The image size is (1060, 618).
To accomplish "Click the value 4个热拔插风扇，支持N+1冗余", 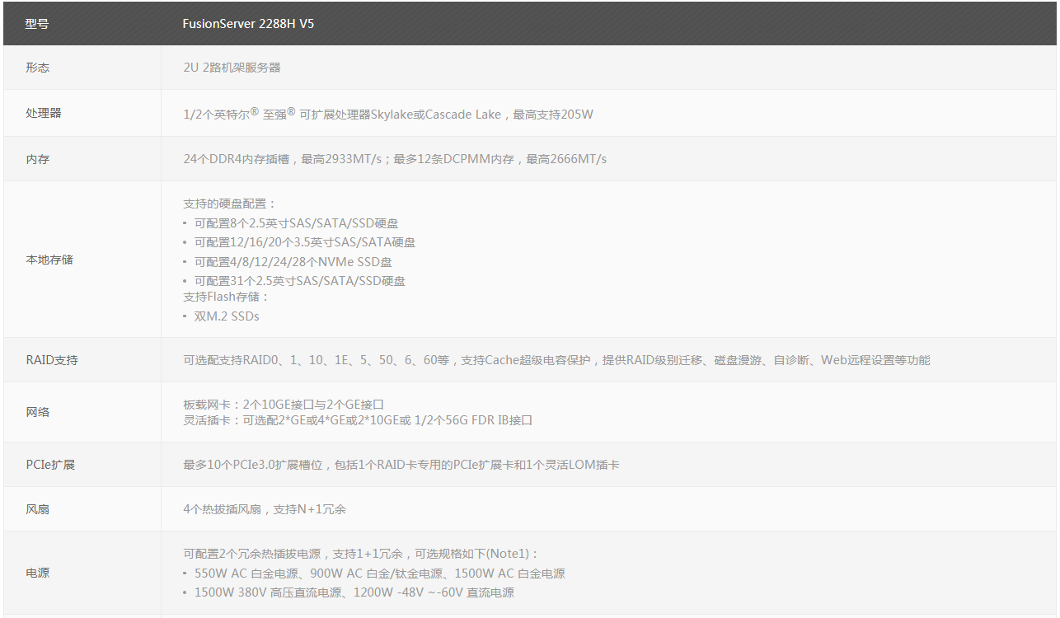I will (265, 509).
